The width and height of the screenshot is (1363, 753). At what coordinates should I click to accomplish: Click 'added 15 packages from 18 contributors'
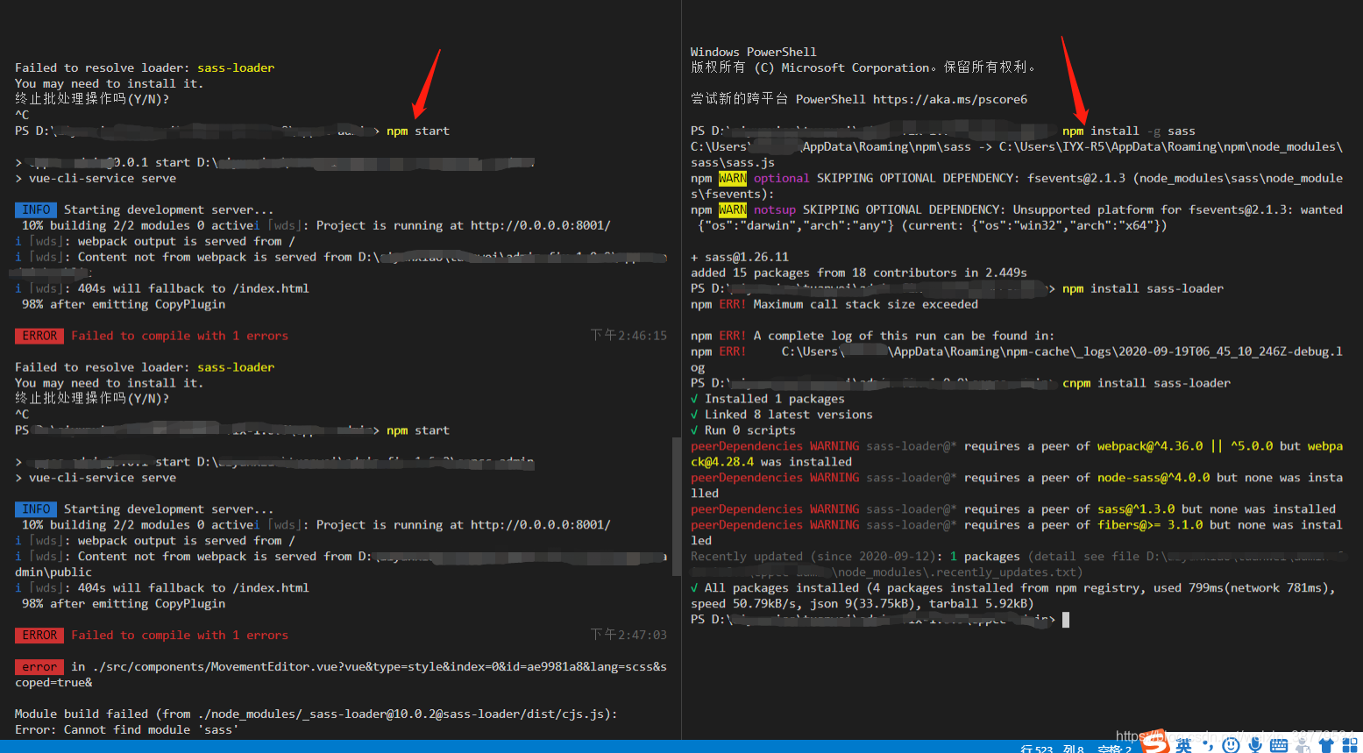pos(859,273)
